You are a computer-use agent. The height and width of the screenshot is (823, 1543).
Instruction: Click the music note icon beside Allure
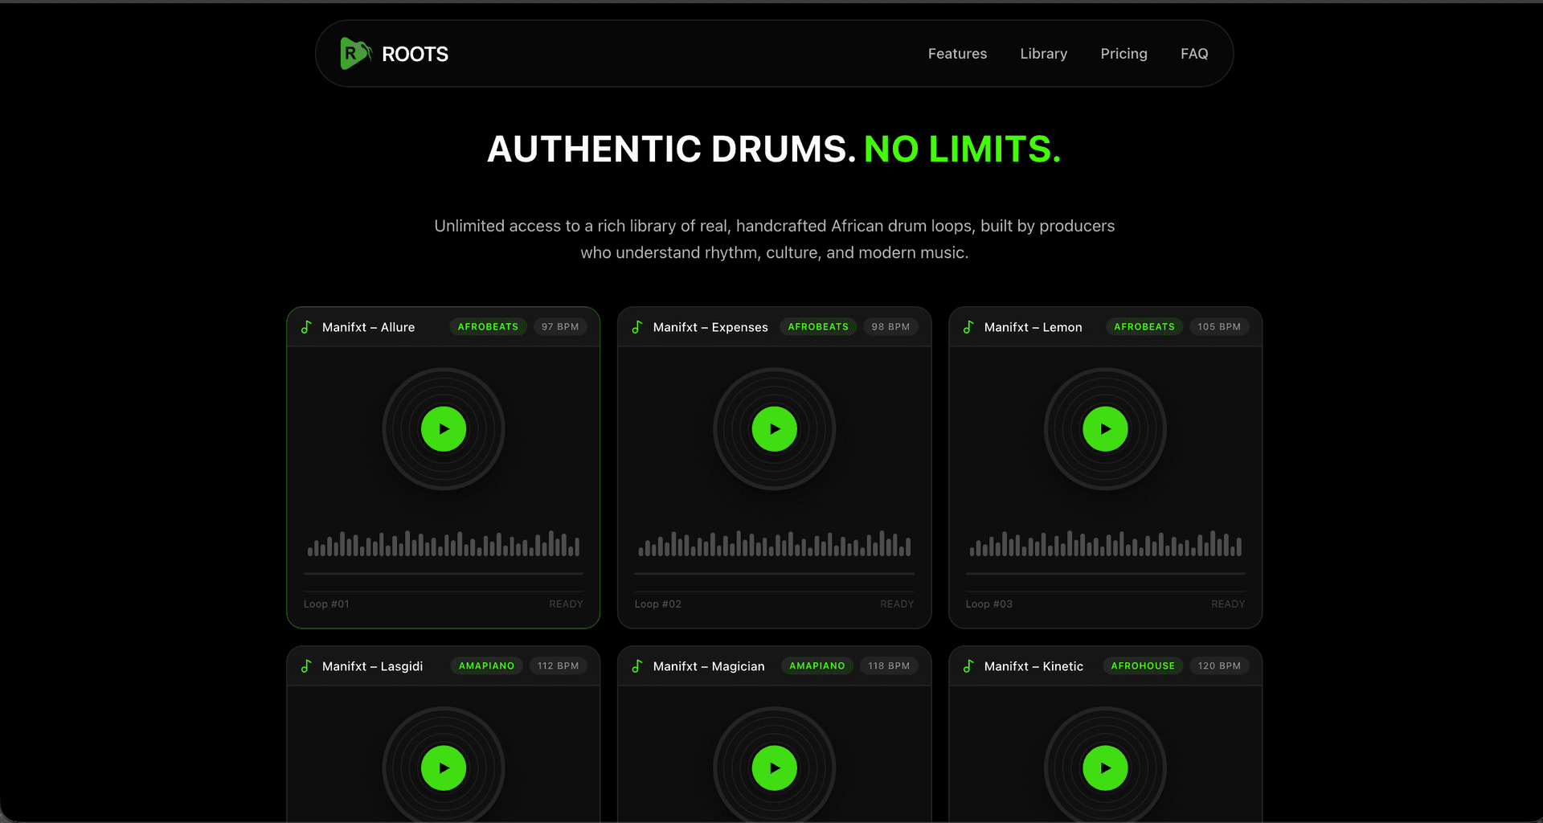(306, 327)
